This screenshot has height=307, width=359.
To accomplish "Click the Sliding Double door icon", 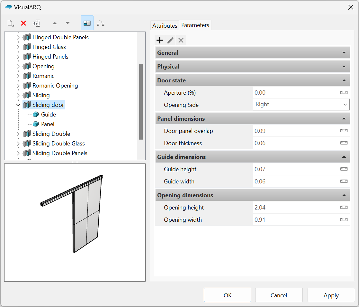I will click(x=27, y=134).
